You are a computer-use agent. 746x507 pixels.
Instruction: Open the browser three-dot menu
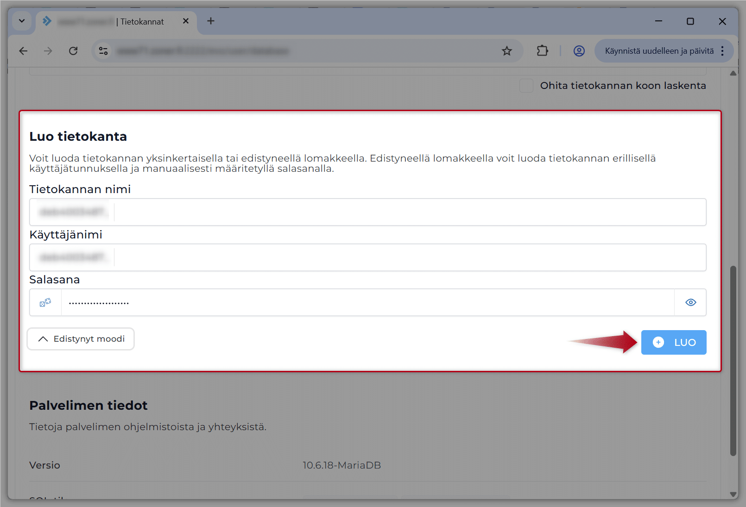tap(722, 51)
